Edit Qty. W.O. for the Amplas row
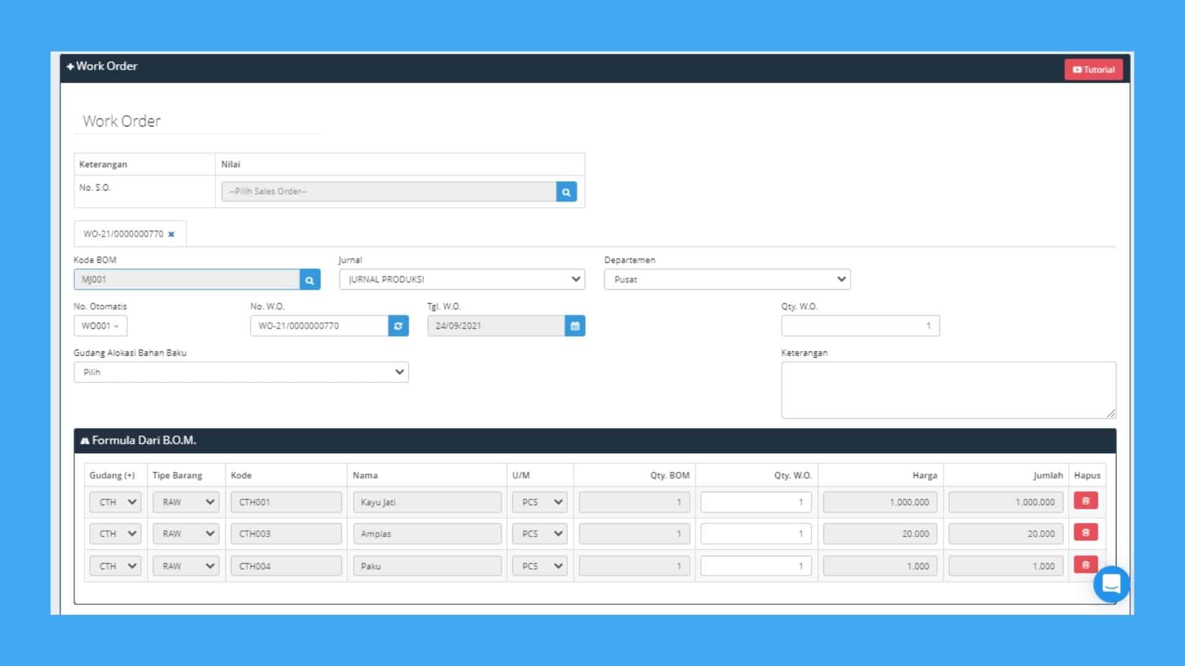 click(x=755, y=534)
